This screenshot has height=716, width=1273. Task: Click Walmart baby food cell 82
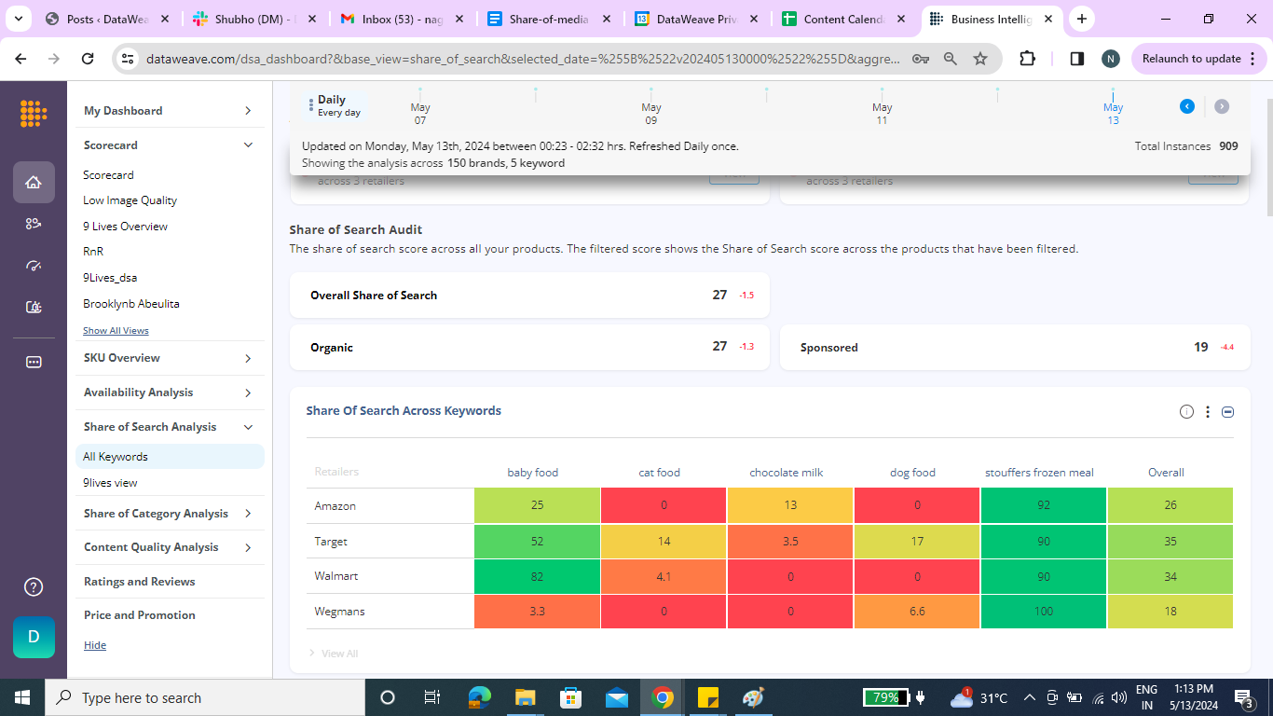click(537, 576)
